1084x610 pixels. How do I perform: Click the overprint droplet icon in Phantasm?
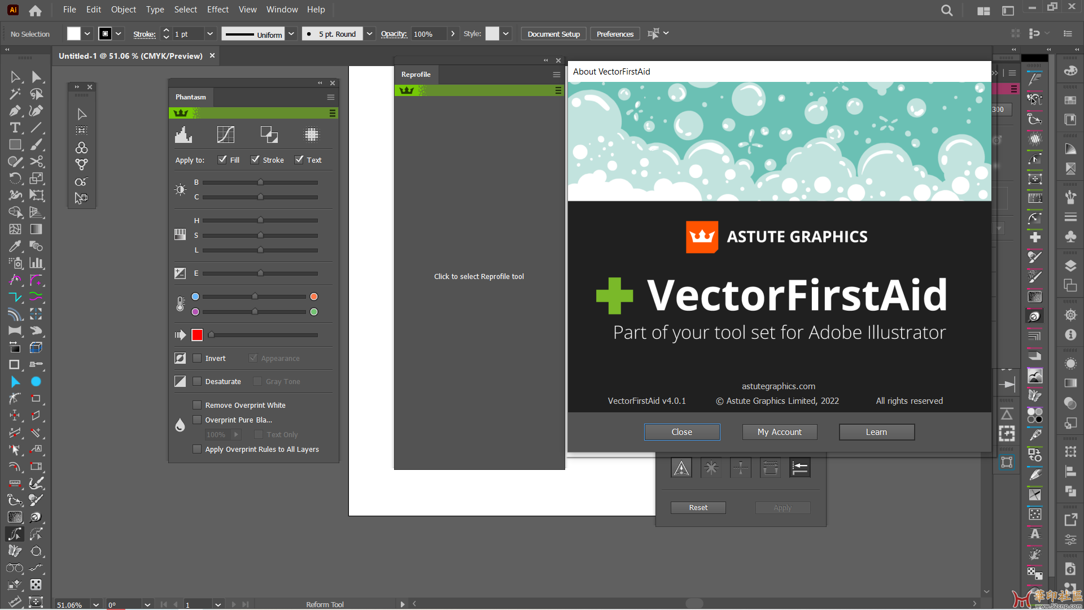(x=180, y=425)
